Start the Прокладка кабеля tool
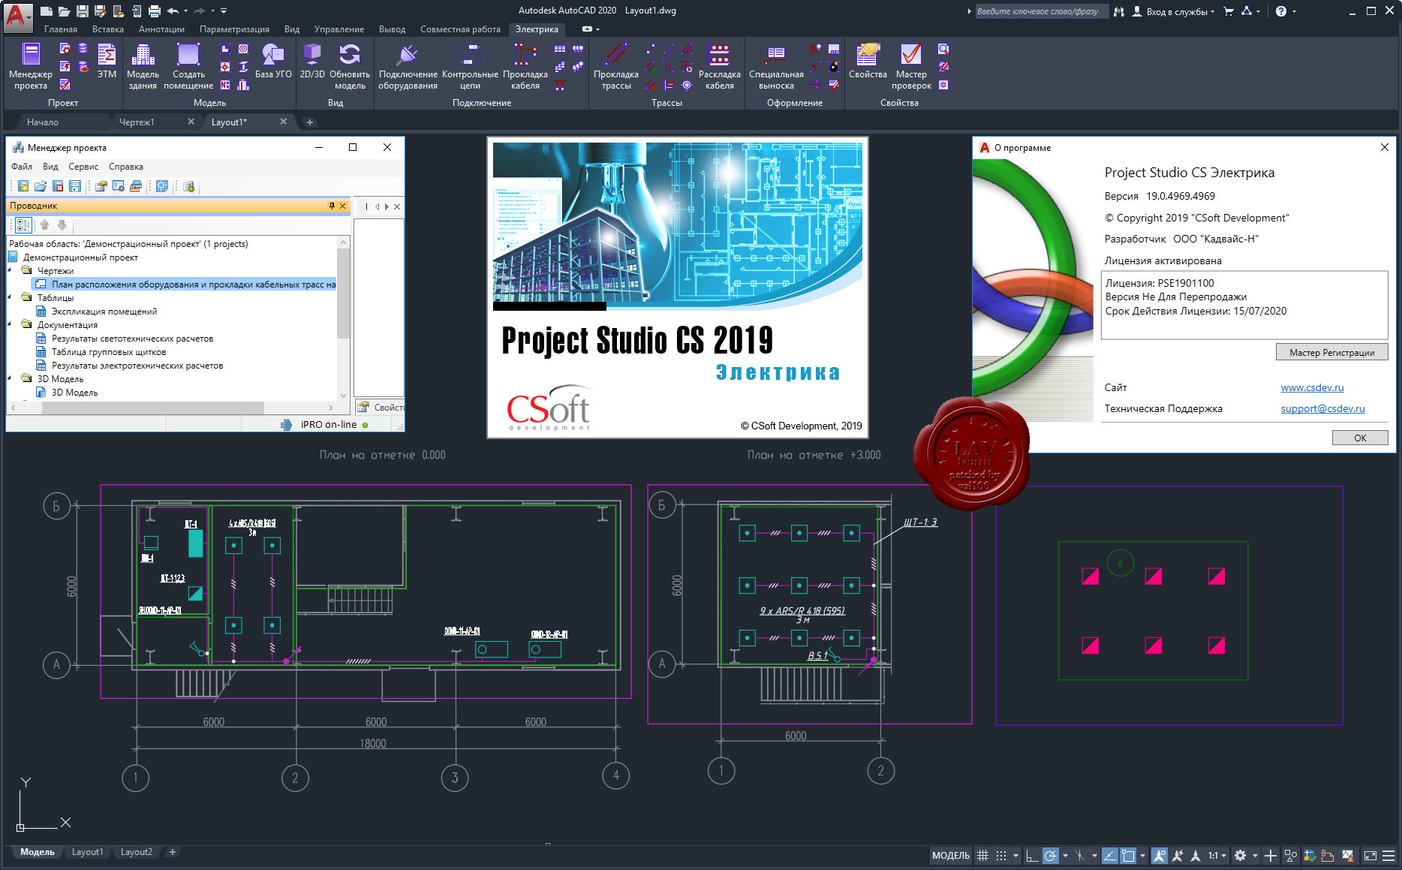1402x870 pixels. pyautogui.click(x=525, y=66)
